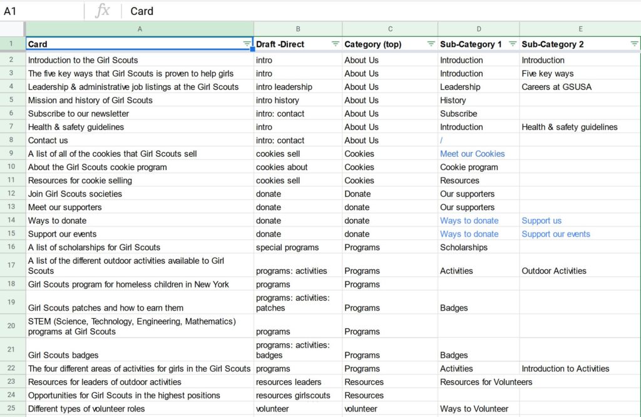Select cell The five key ways card

(140, 74)
